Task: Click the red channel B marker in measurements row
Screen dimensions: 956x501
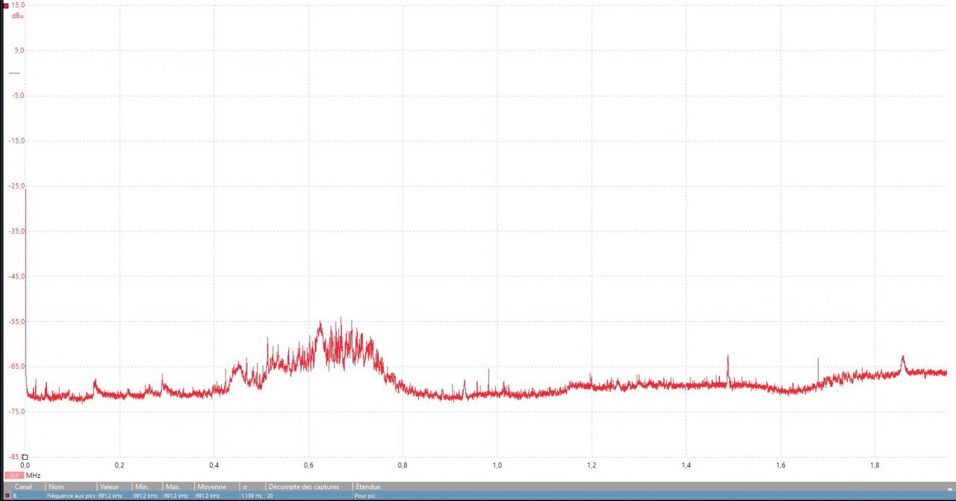Action: point(7,496)
